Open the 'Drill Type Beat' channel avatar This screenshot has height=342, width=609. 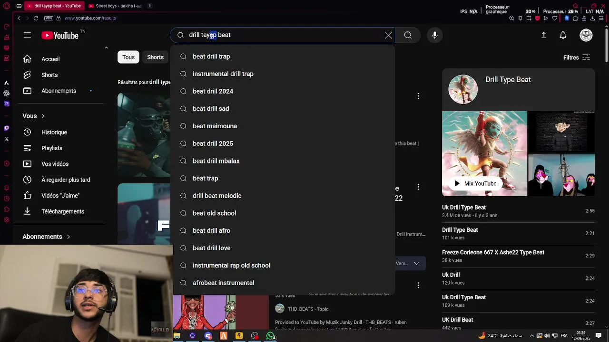463,89
